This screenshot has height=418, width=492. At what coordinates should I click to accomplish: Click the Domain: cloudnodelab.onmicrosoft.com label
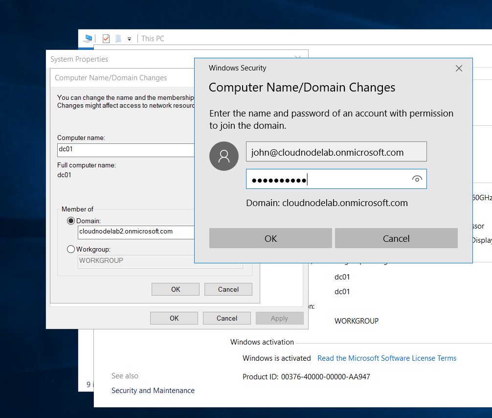327,203
